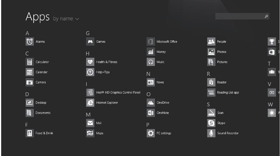Click the suitcase icon under T
The width and height of the screenshot is (280, 156).
[272, 72]
